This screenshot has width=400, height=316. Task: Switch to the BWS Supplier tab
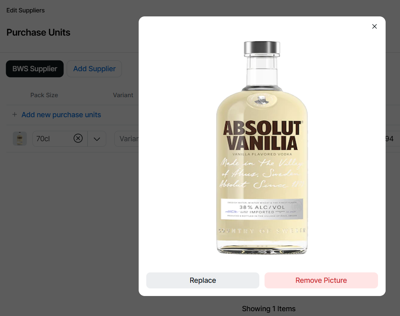(x=35, y=69)
